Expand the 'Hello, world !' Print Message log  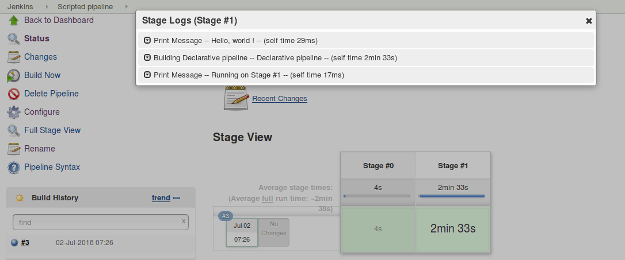(x=147, y=40)
